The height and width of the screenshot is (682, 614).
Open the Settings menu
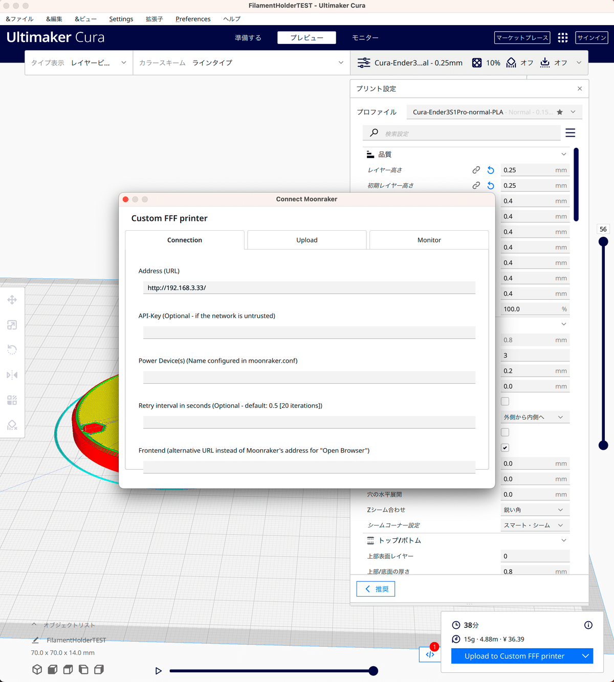(x=121, y=19)
